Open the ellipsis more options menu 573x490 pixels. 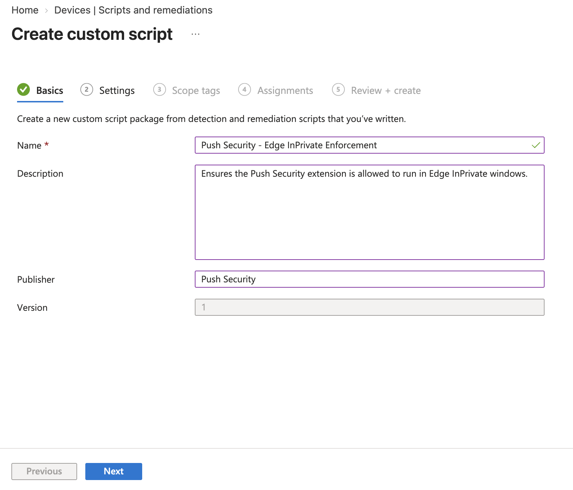pyautogui.click(x=196, y=34)
